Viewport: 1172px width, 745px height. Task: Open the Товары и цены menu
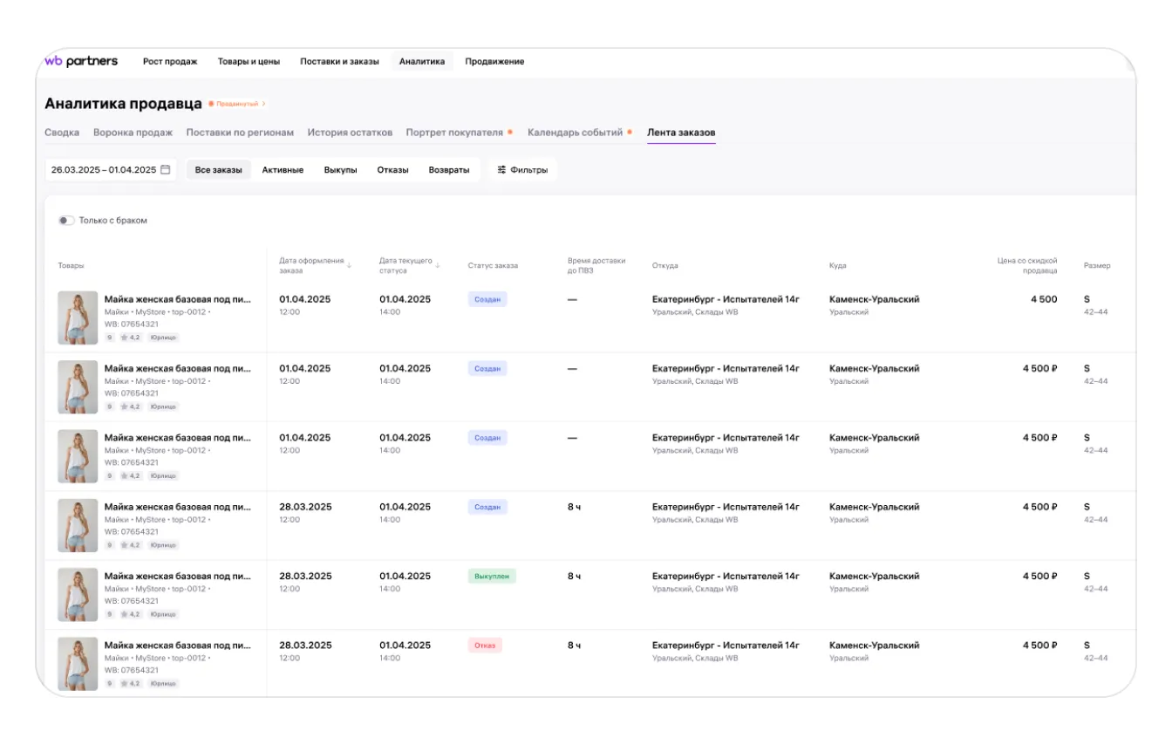[249, 62]
